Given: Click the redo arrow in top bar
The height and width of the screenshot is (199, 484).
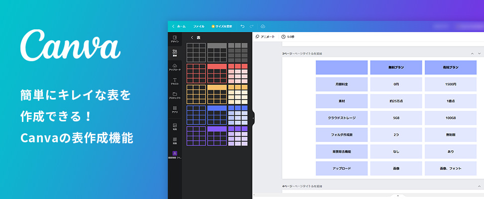Looking at the screenshot, I should [x=251, y=26].
